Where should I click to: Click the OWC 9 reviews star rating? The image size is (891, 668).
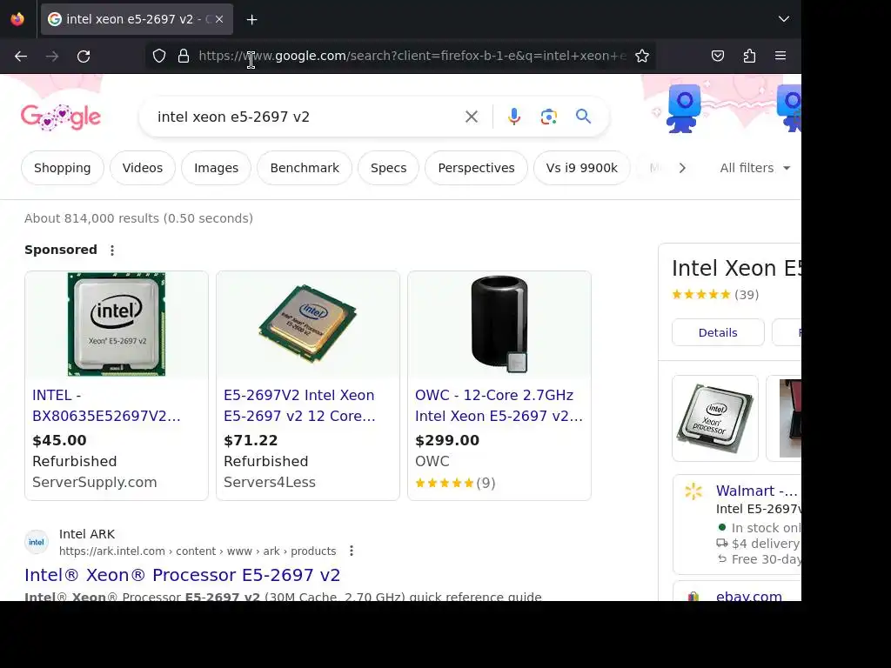point(455,483)
